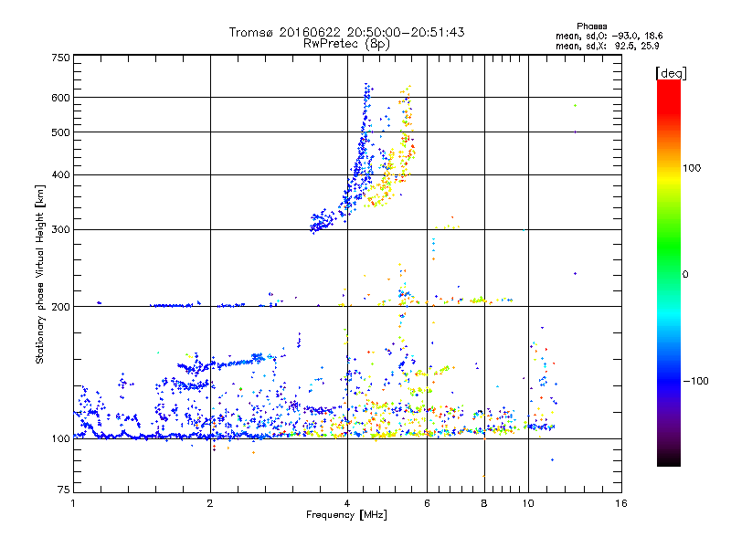Click the y-axis label '400'
Image resolution: width=731 pixels, height=548 pixels.
[60, 175]
